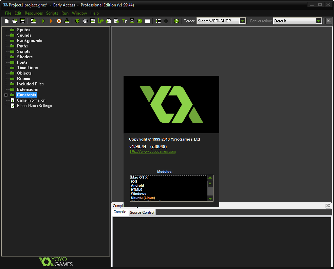This screenshot has width=334, height=269.
Task: Select Mac OS X in modules list
Action: [x=169, y=177]
